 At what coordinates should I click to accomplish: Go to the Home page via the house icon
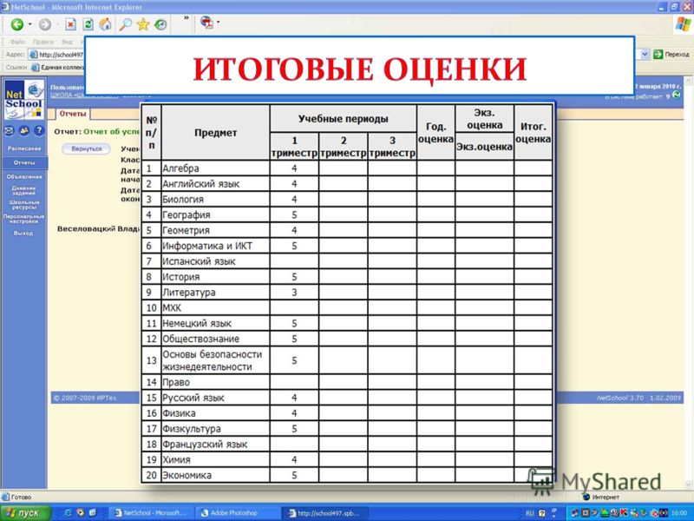(x=105, y=24)
